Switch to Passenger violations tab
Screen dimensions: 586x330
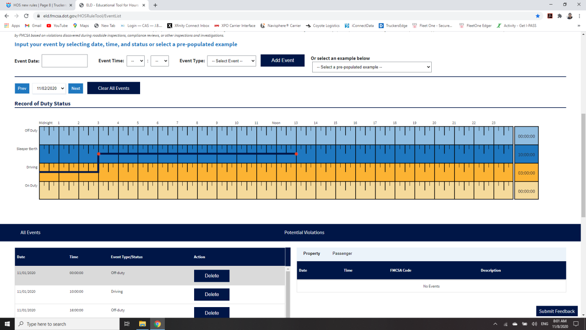tap(342, 253)
